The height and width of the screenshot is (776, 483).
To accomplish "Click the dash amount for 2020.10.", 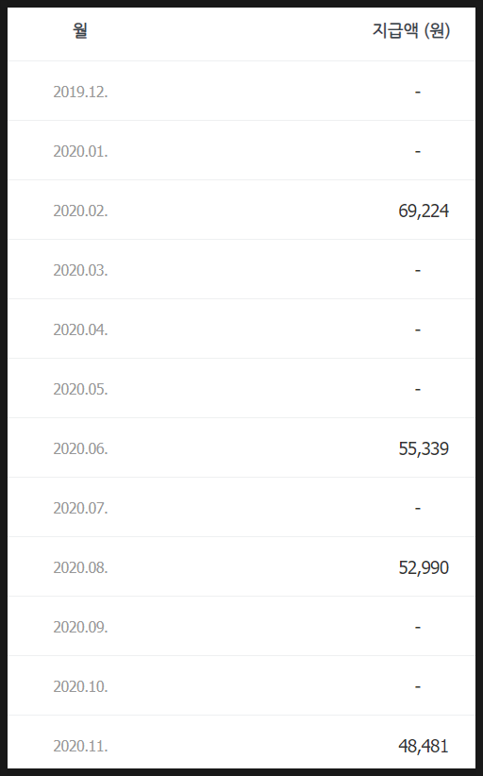I will 418,687.
